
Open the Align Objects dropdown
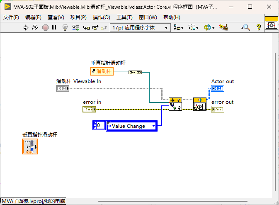[178, 28]
